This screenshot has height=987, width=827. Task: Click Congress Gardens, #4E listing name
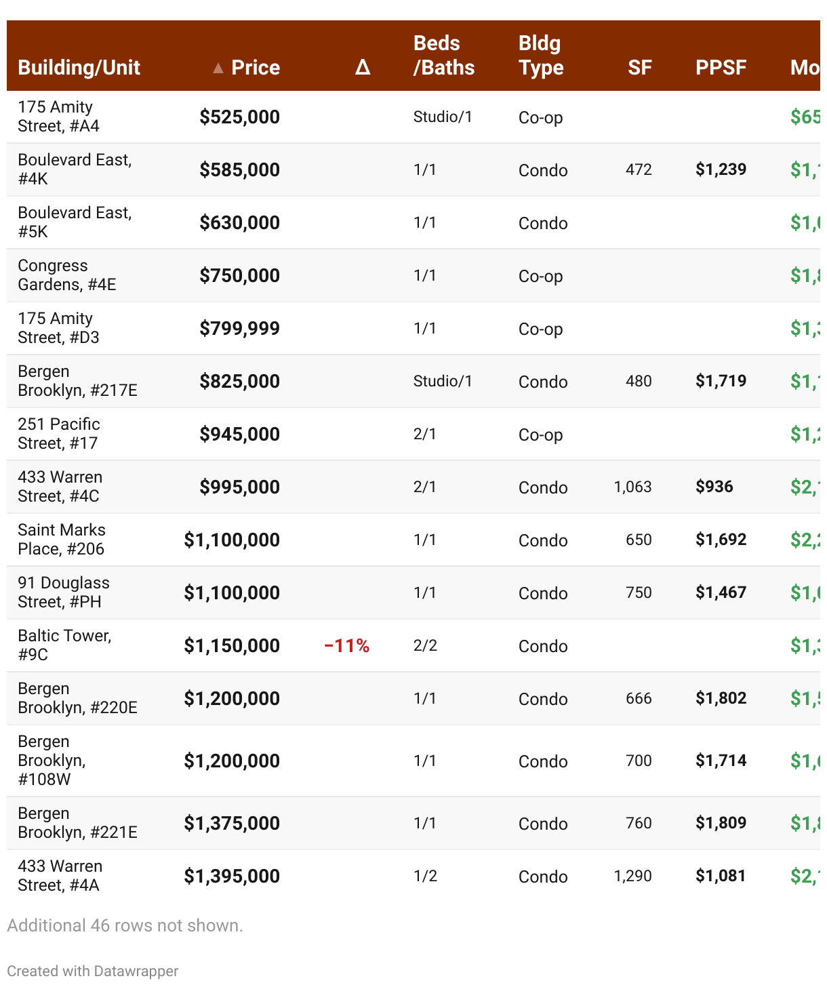66,275
